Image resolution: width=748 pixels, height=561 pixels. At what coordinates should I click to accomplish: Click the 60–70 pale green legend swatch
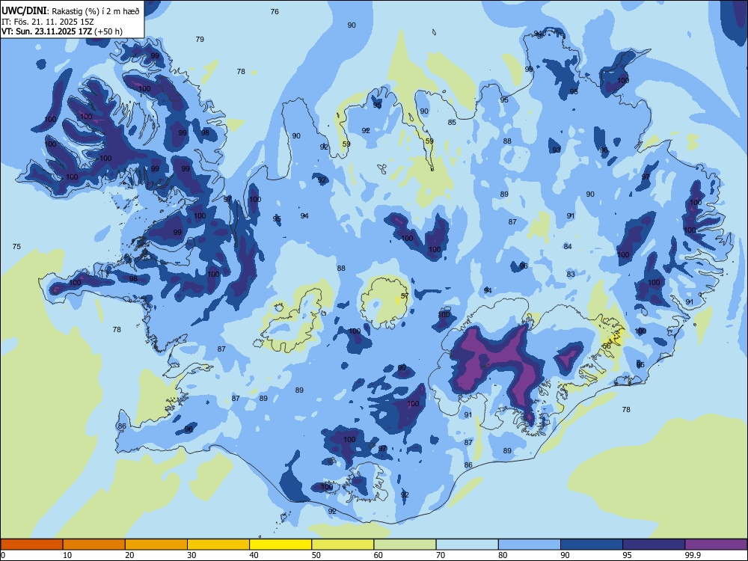405,545
